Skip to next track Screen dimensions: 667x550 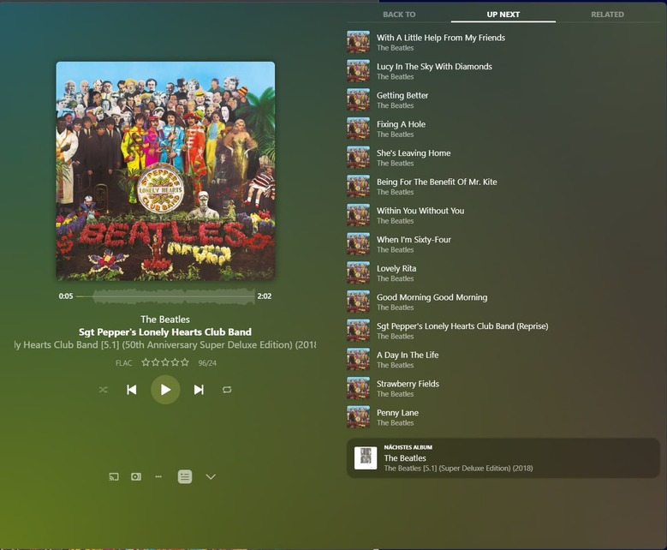tap(199, 390)
